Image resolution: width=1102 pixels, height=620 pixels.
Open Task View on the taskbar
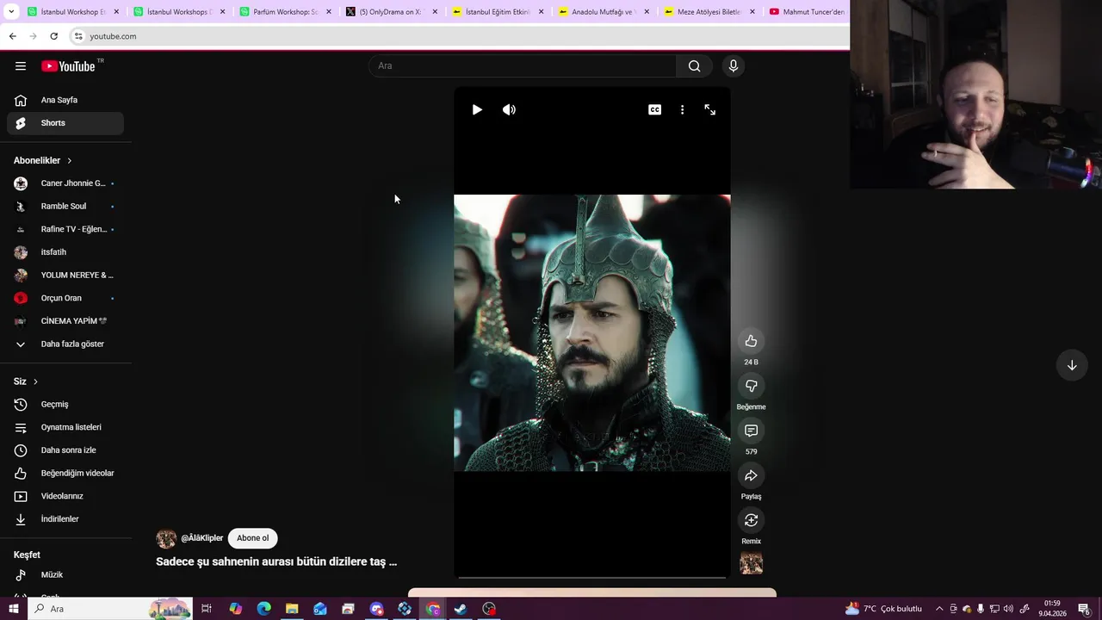pos(207,609)
